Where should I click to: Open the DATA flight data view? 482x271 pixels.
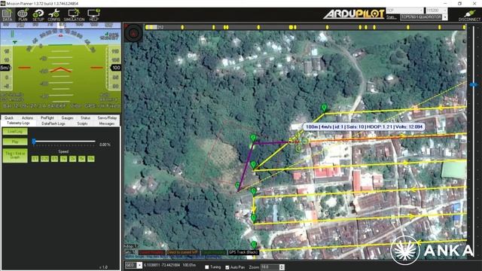click(x=7, y=15)
